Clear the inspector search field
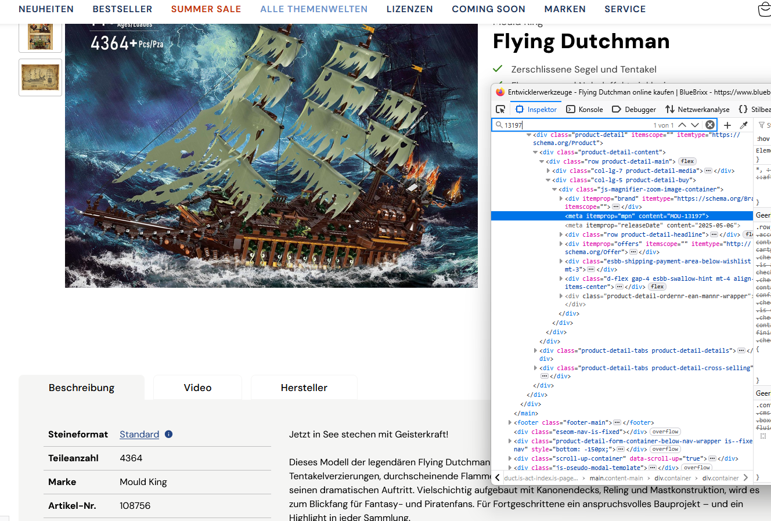The width and height of the screenshot is (771, 521). [709, 125]
